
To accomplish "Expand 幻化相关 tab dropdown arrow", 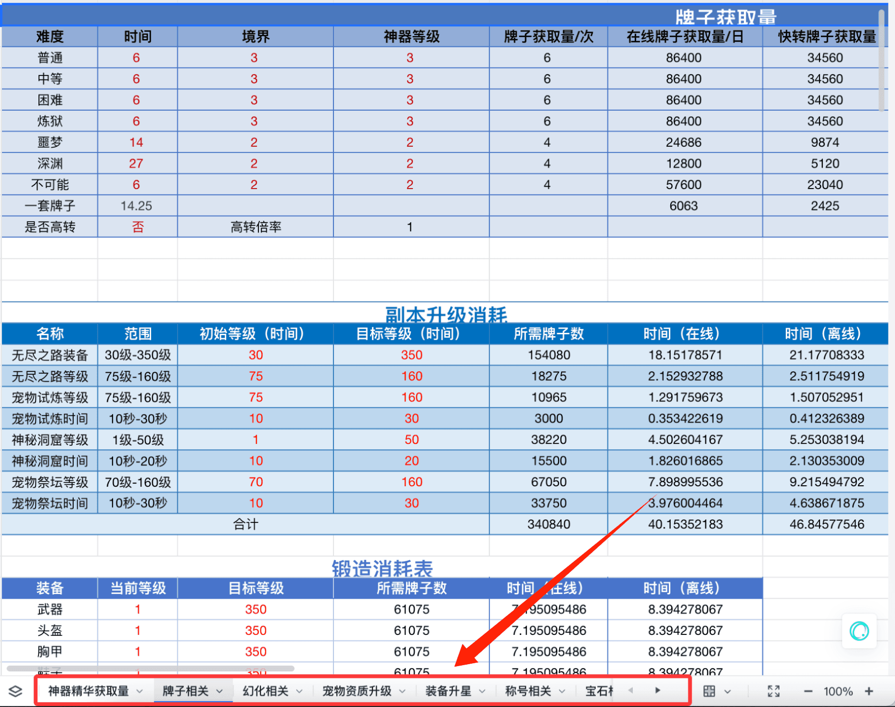I will pos(299,692).
